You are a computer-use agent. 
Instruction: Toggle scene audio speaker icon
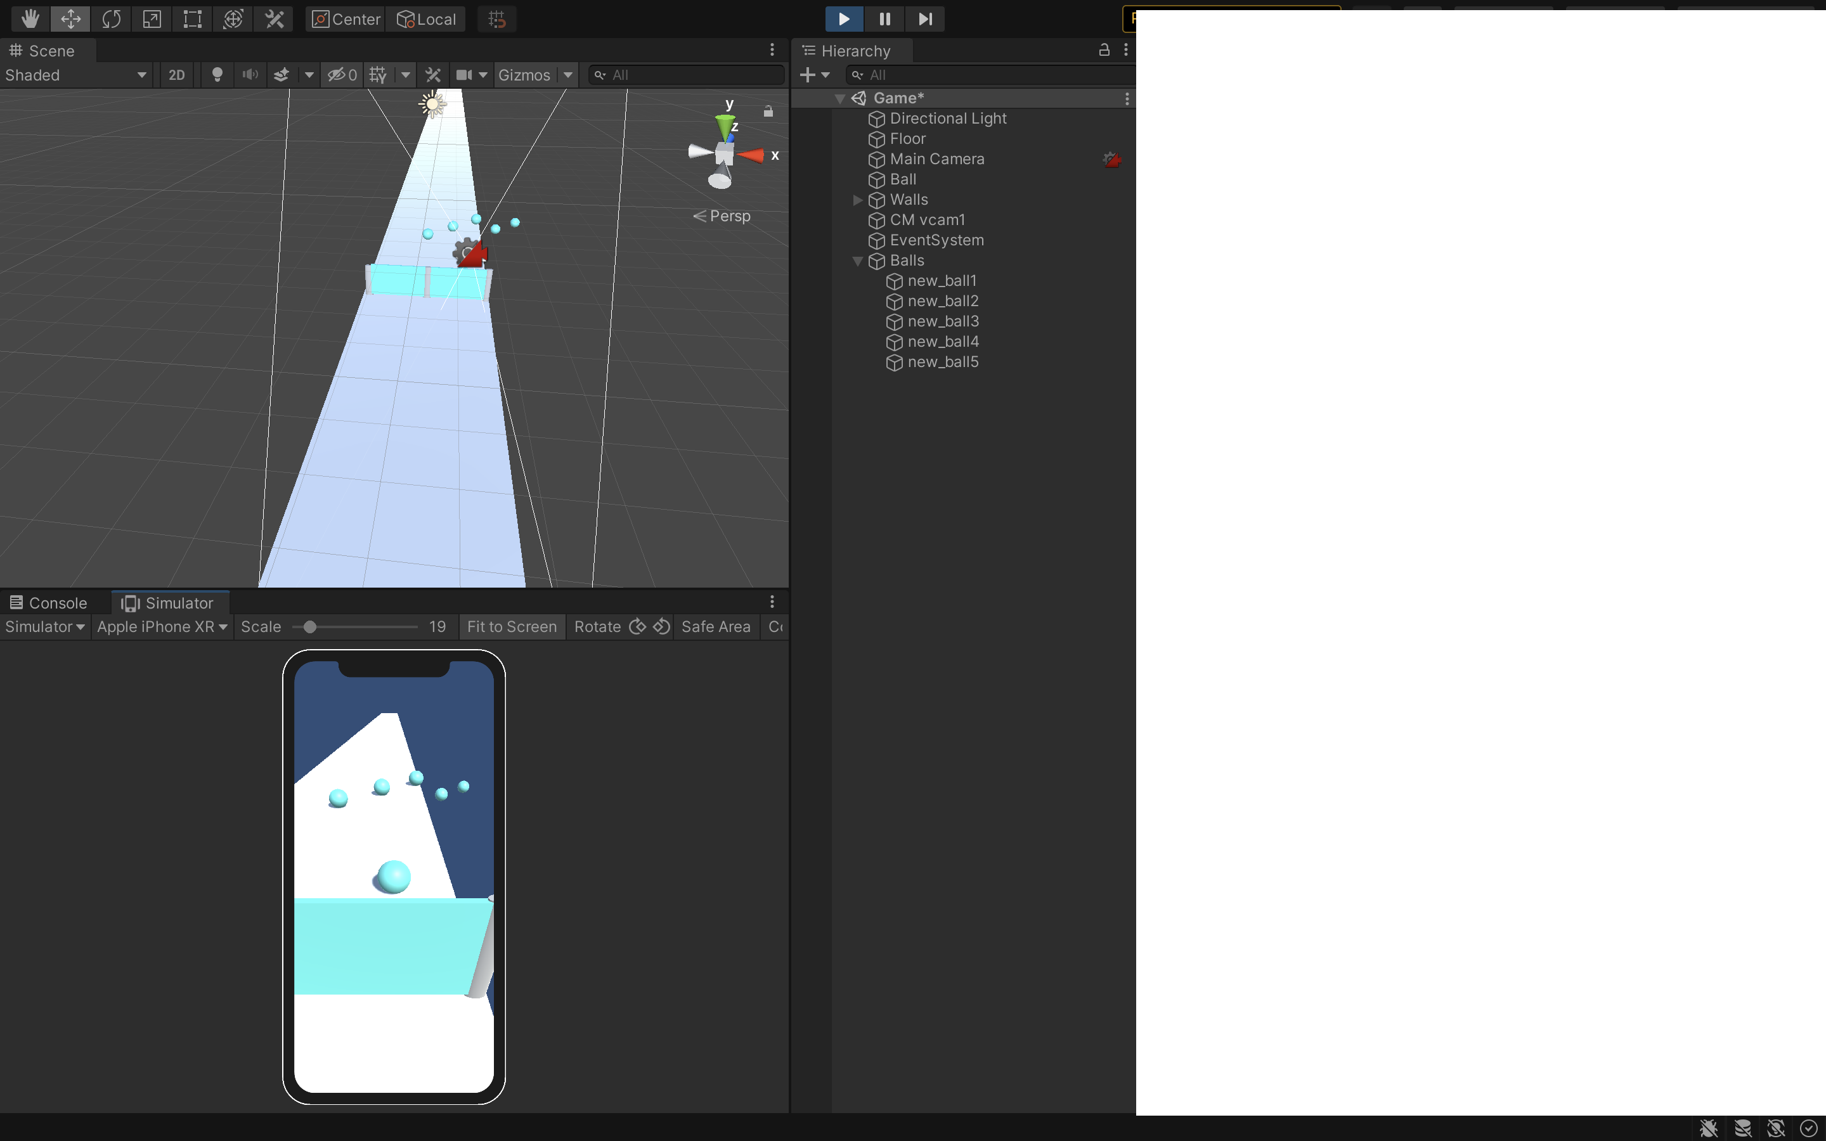coord(250,75)
